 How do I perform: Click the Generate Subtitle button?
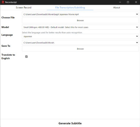[70, 123]
